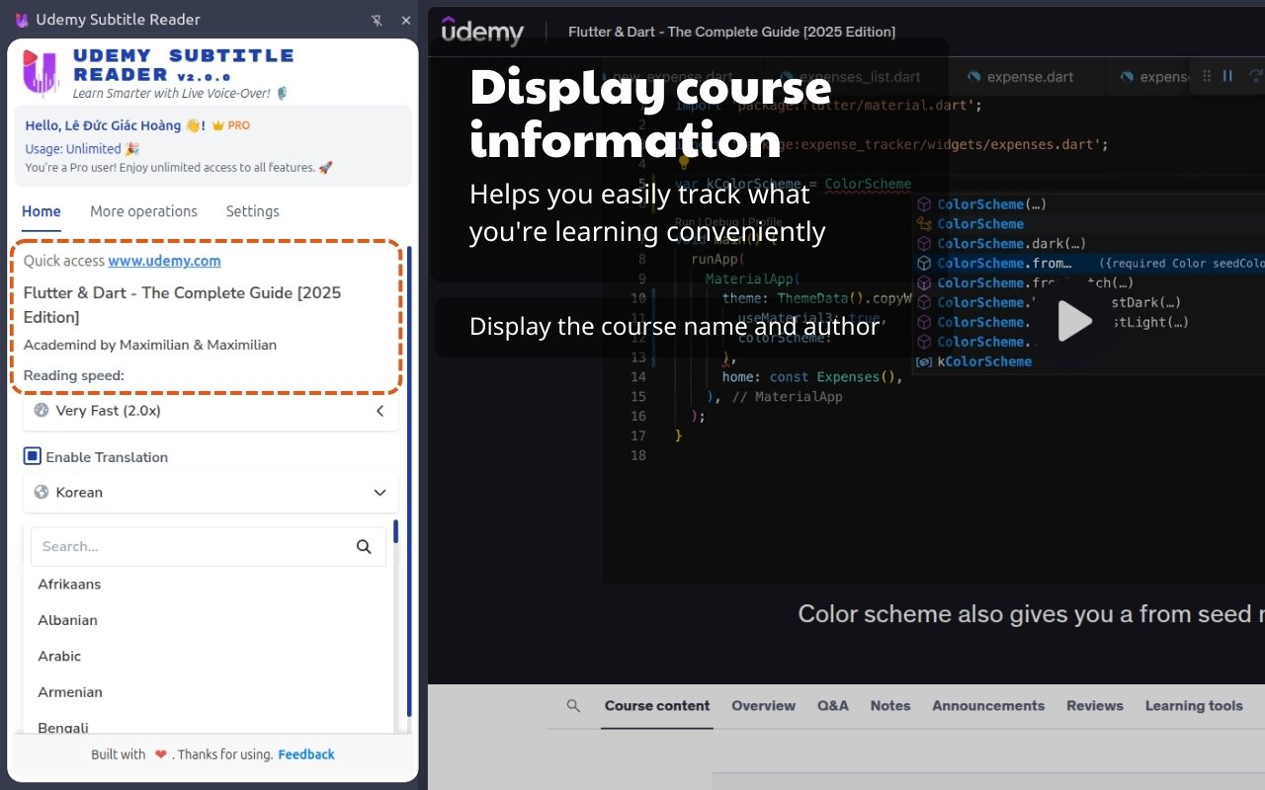
Task: Open the Learning tools tab
Action: (1194, 705)
